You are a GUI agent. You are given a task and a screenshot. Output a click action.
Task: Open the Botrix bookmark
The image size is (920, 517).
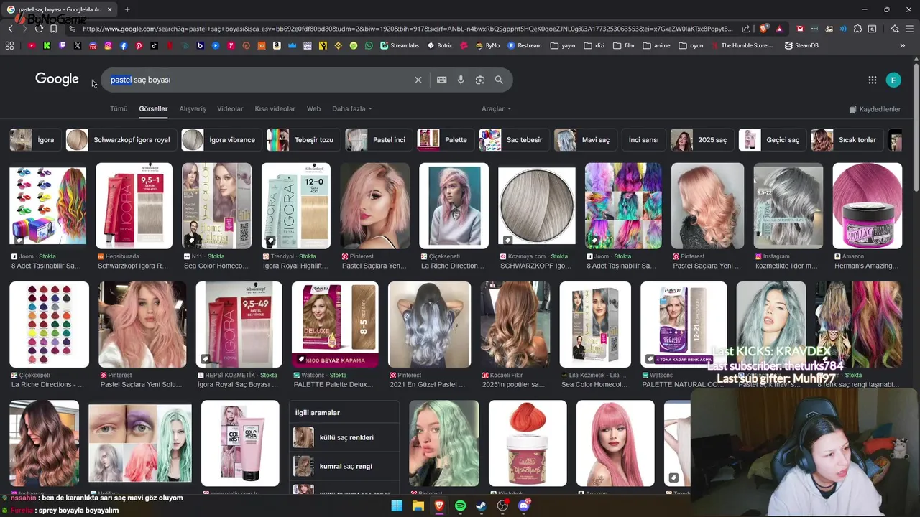pos(440,45)
